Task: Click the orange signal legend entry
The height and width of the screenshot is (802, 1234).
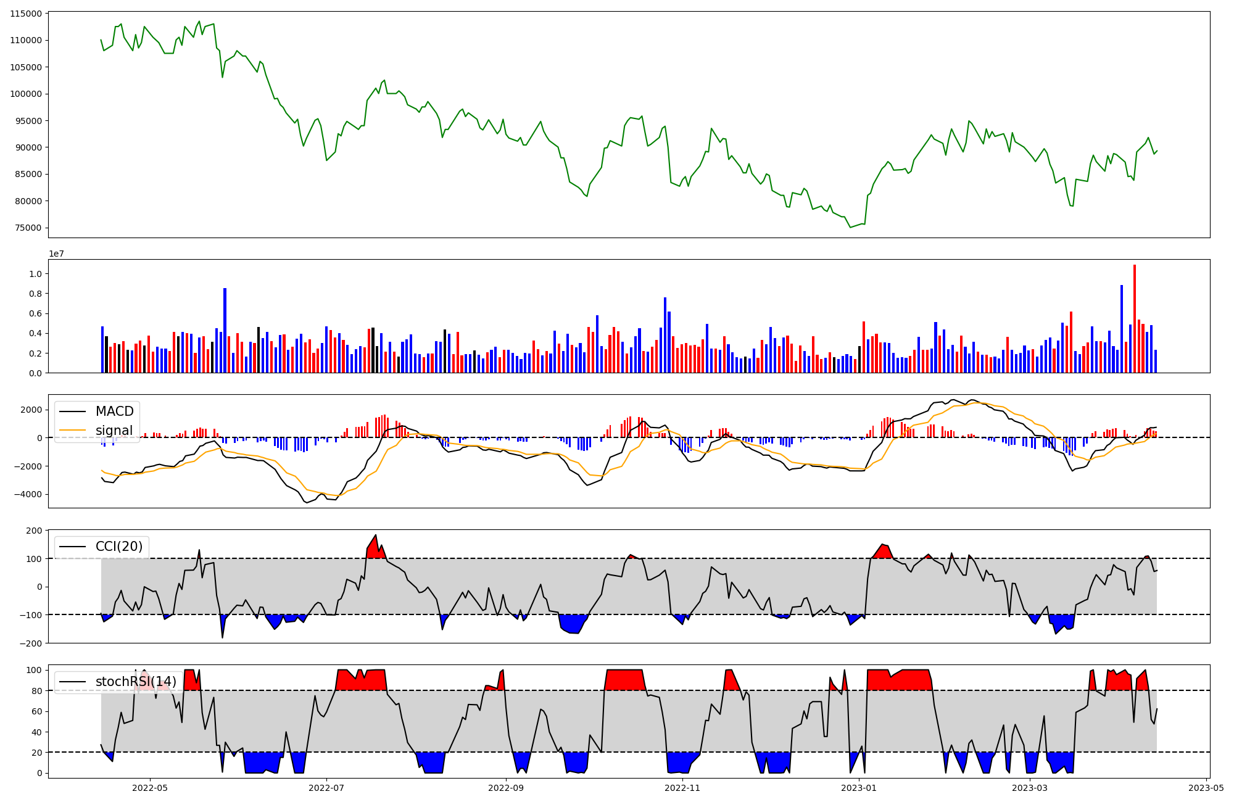Action: tap(114, 431)
